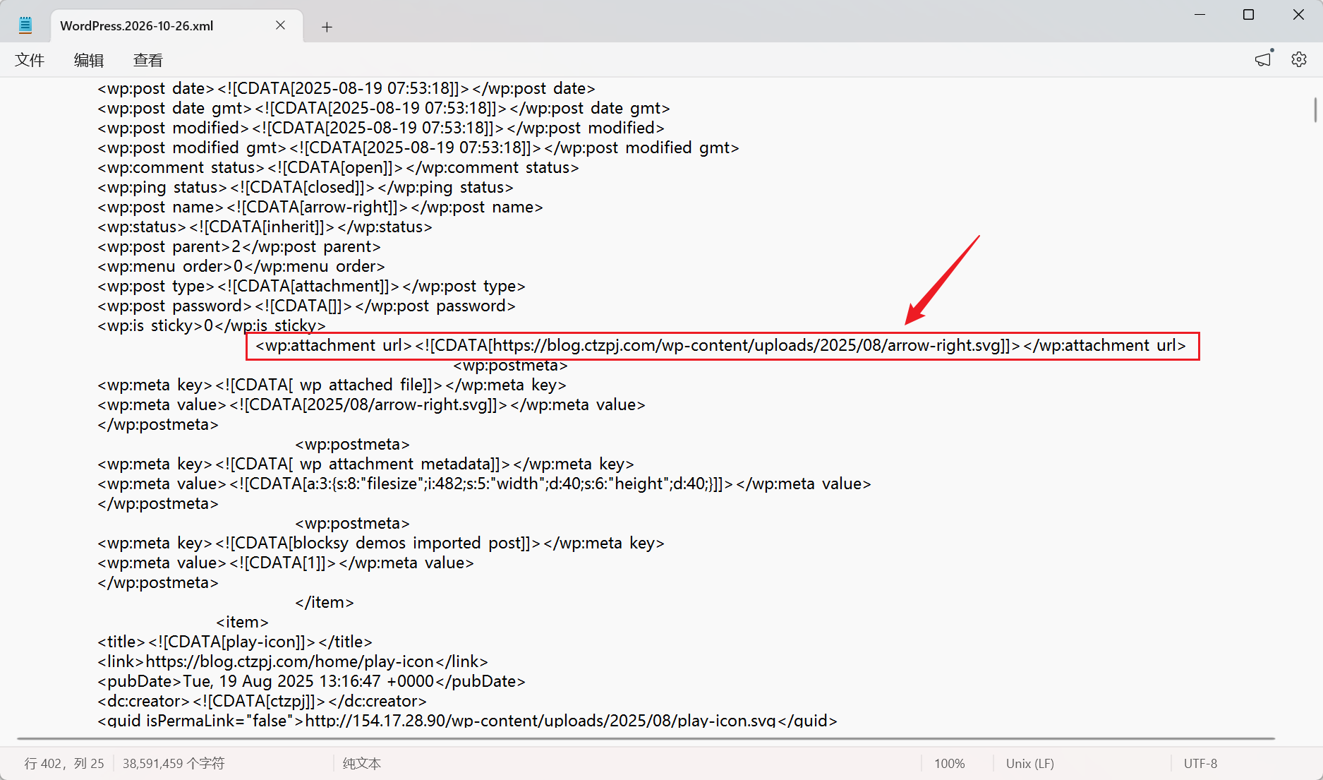Click the UTF-8 encoding indicator

point(1200,763)
